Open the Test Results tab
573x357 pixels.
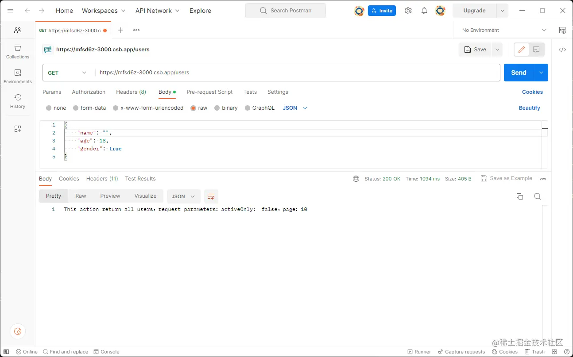click(140, 179)
